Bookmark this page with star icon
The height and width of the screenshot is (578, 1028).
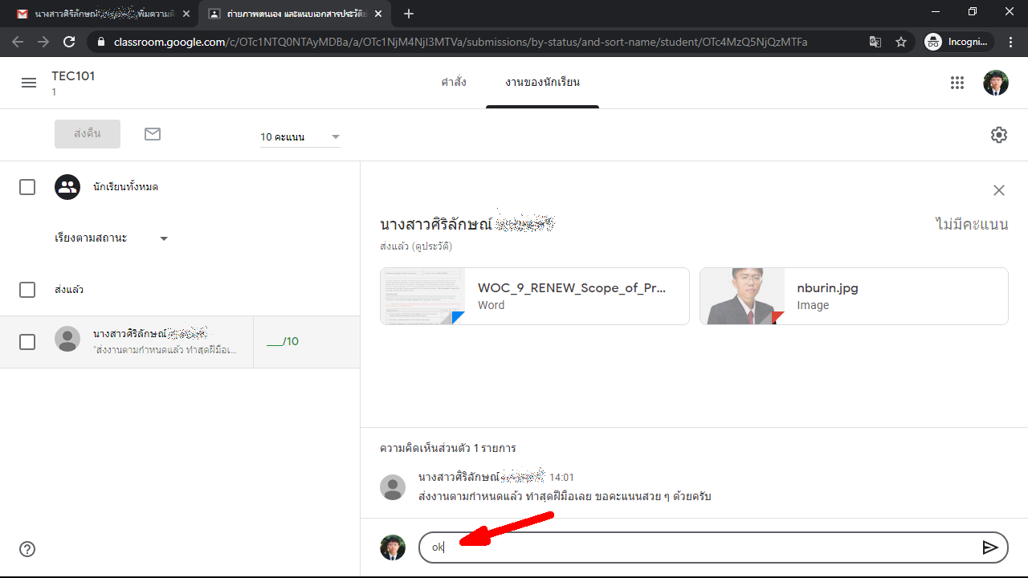tap(901, 42)
